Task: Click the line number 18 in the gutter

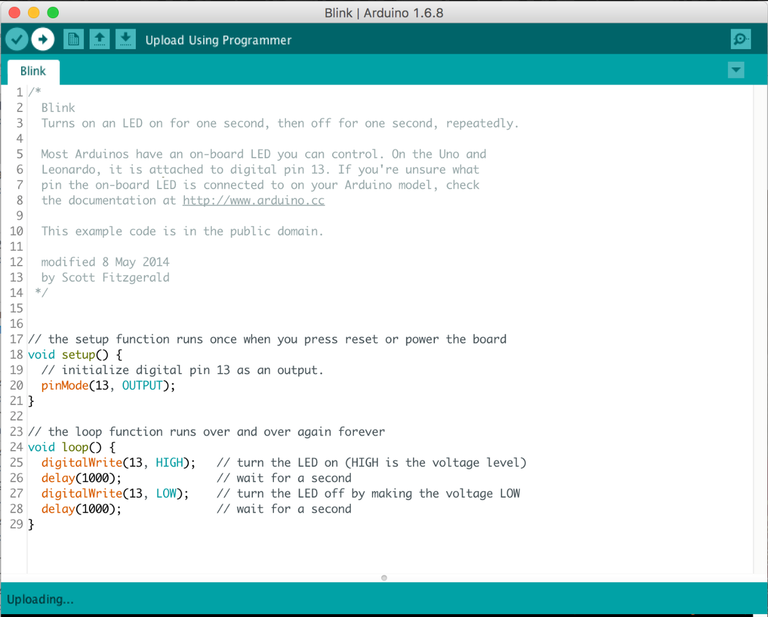Action: (x=16, y=354)
